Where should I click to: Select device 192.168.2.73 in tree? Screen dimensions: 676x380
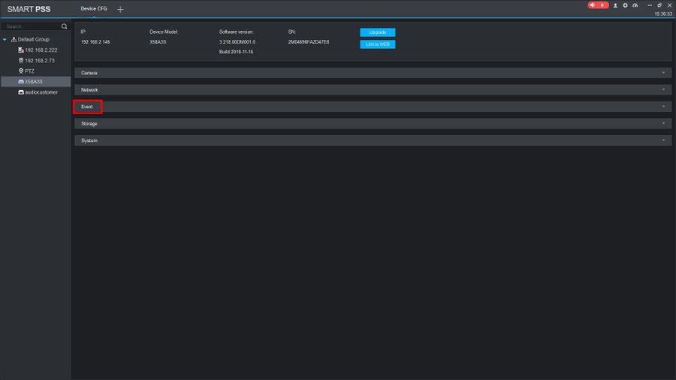(40, 60)
